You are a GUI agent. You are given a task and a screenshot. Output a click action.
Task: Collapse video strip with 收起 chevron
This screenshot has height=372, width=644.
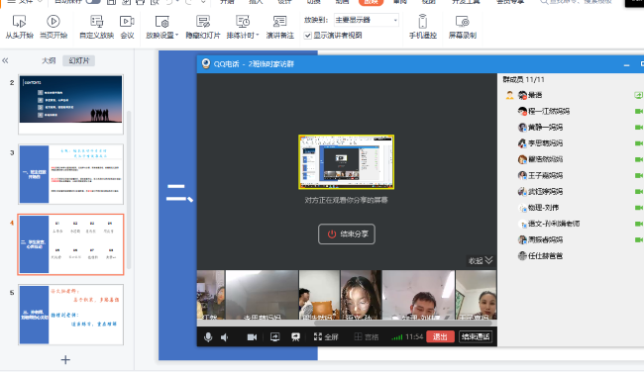click(x=481, y=260)
